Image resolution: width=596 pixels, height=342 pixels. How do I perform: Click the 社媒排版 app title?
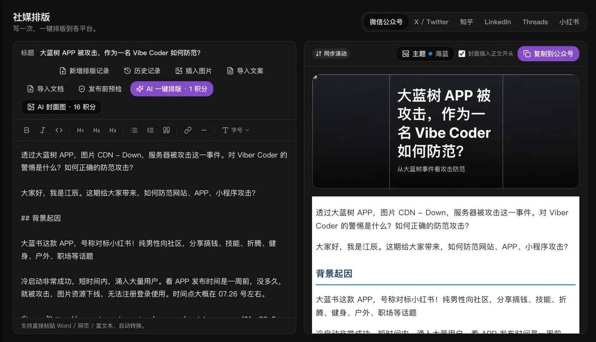(32, 17)
